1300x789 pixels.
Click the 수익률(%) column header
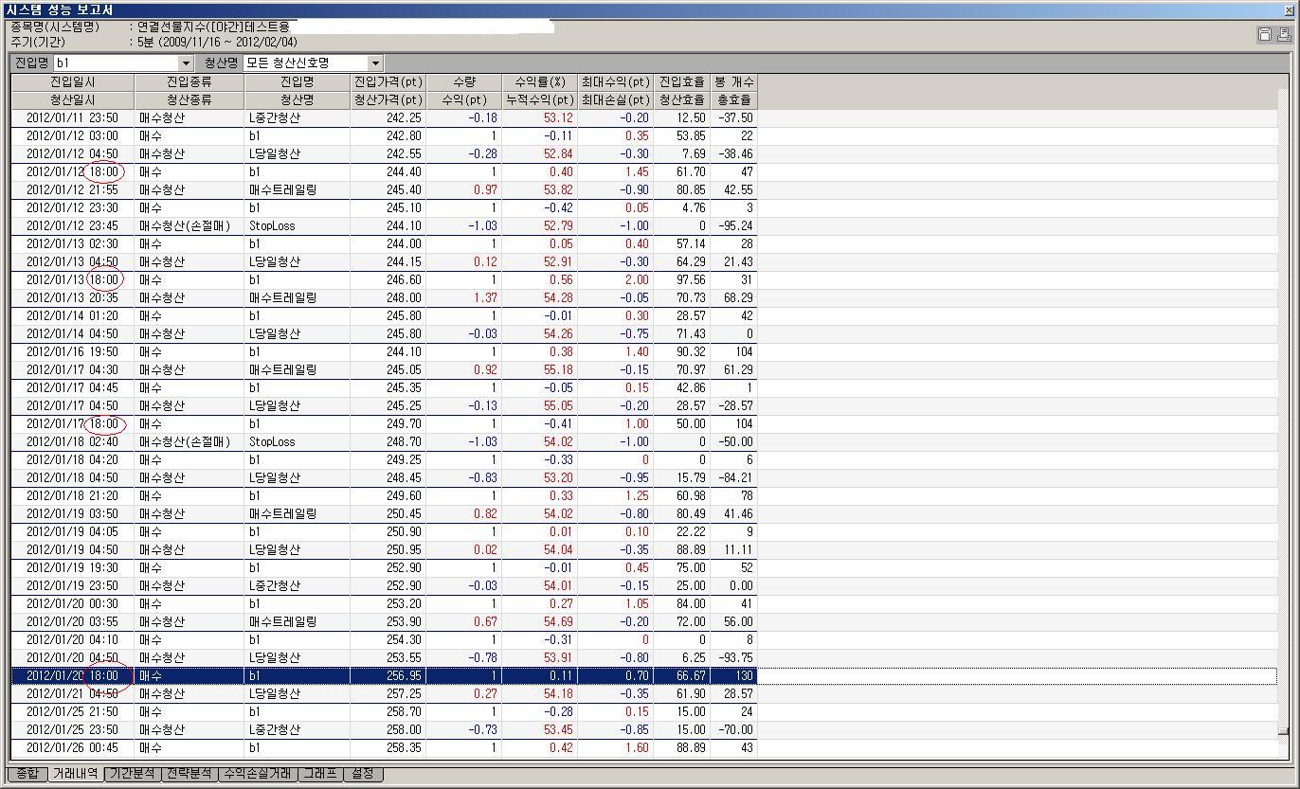point(540,82)
